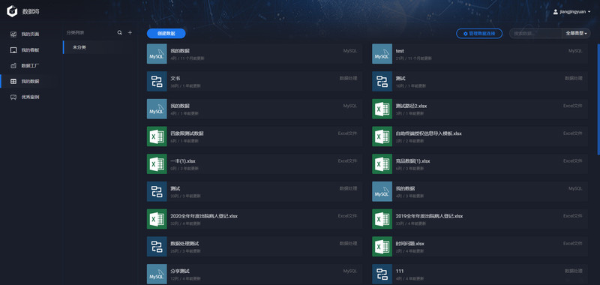Click the data-processing icon of 111
600x285 pixels.
pos(382,274)
